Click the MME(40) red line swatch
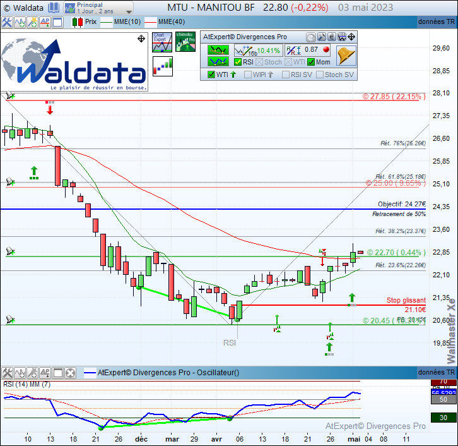 pyautogui.click(x=151, y=22)
